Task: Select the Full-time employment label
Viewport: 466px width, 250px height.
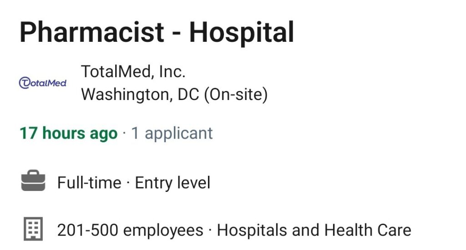Action: (x=89, y=182)
